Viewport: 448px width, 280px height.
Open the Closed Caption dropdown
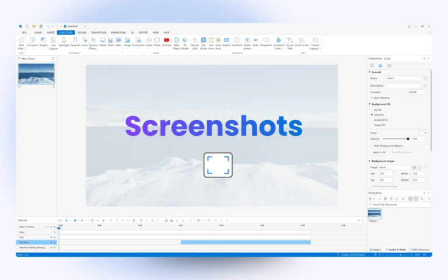pyautogui.click(x=320, y=48)
